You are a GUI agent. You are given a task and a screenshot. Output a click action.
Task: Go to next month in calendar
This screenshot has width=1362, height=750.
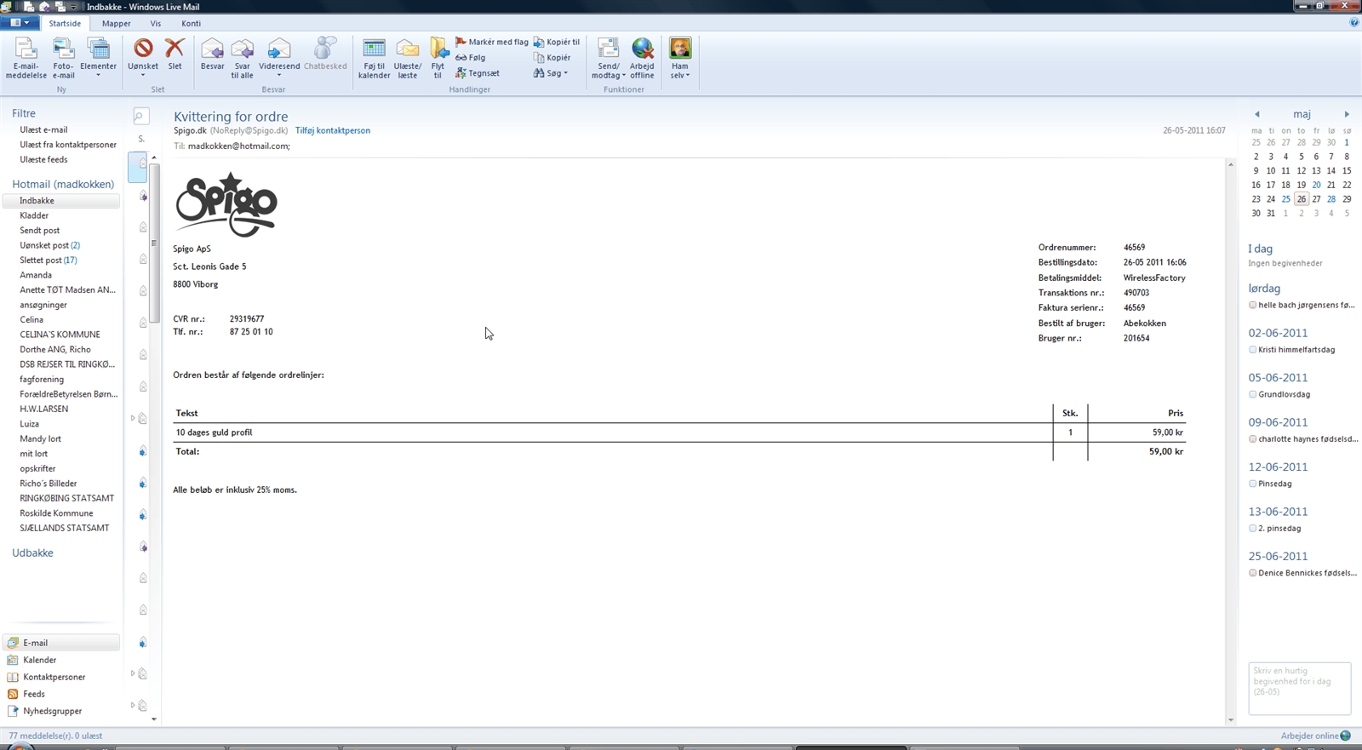coord(1347,114)
